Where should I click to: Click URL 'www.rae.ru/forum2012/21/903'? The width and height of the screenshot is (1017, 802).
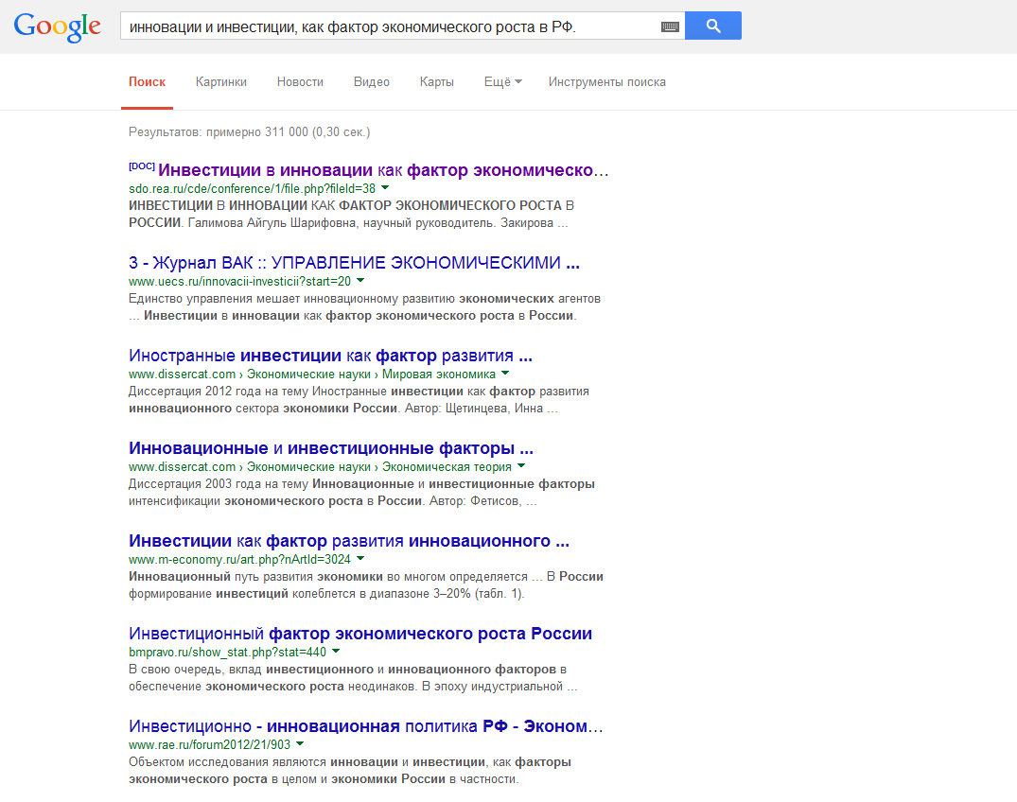pos(209,745)
